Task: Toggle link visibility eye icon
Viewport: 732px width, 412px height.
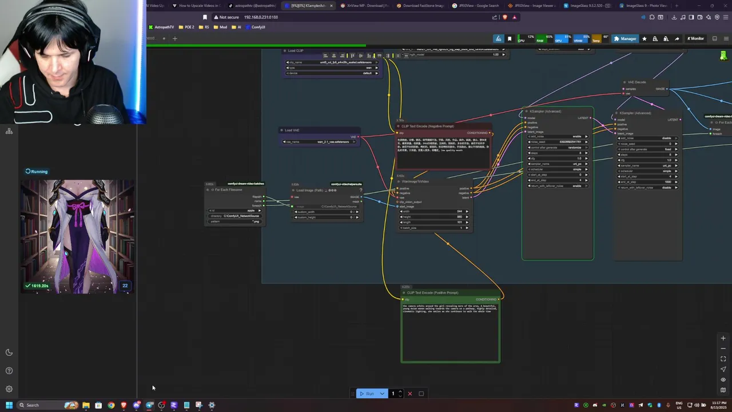Action: [723, 379]
